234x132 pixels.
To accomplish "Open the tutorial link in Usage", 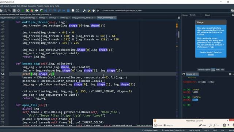I will click(211, 55).
